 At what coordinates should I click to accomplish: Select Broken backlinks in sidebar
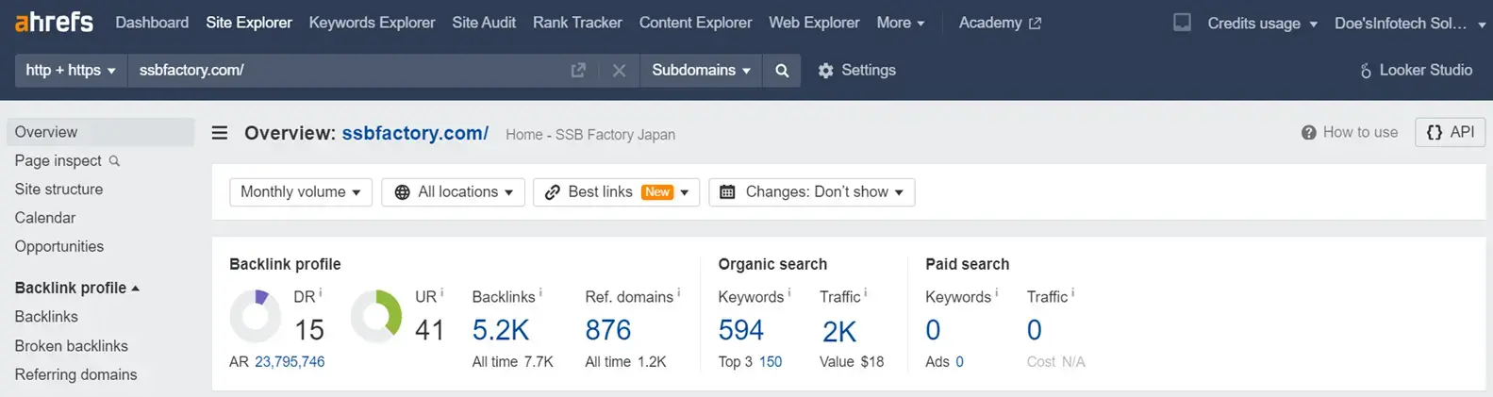(71, 346)
